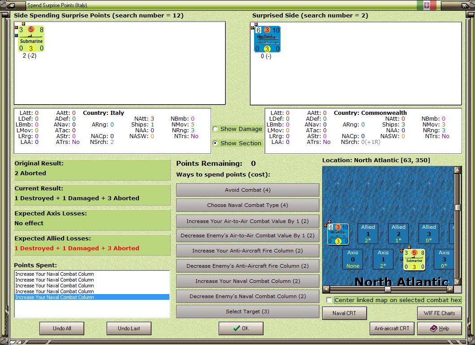475x345 pixels.
Task: Open the system menu icon in title bar
Action: click(x=11, y=5)
